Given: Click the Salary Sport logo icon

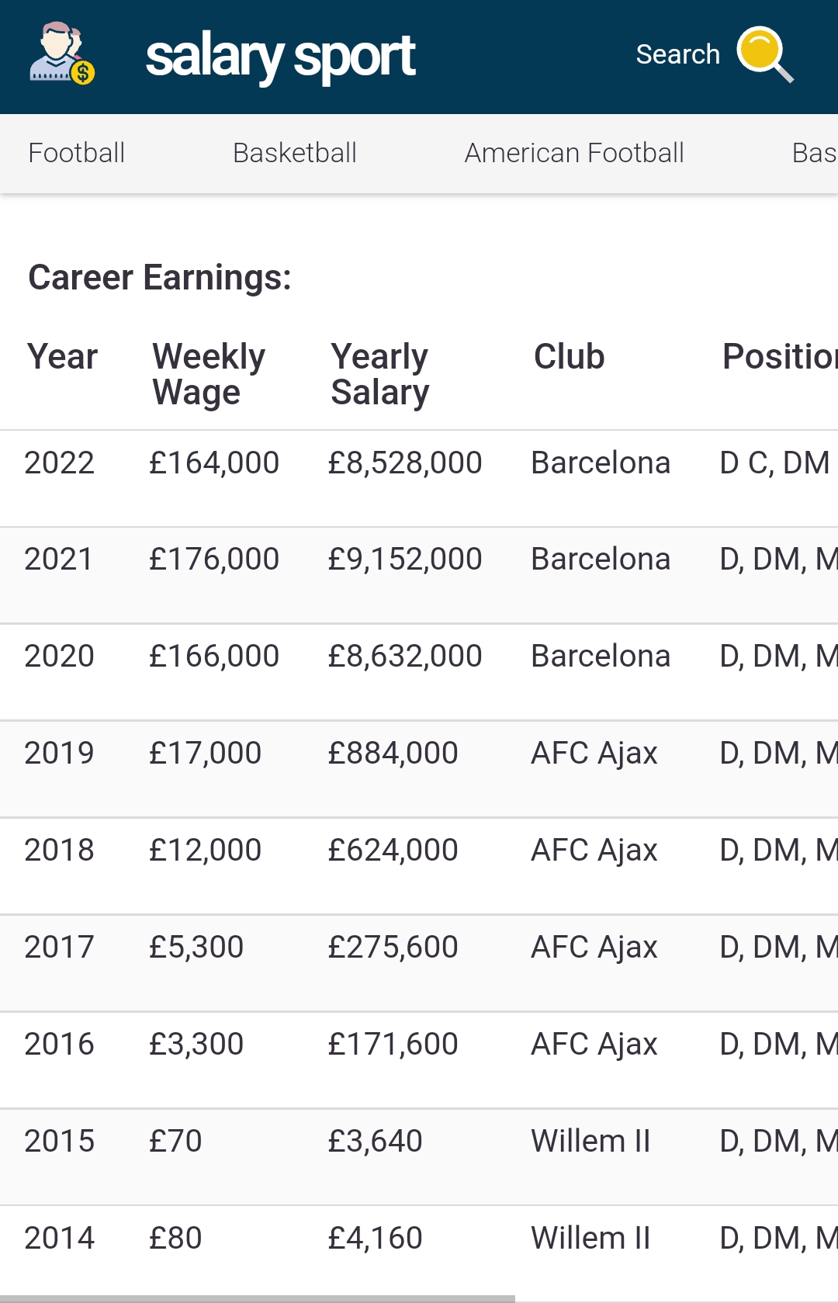Looking at the screenshot, I should [x=62, y=54].
